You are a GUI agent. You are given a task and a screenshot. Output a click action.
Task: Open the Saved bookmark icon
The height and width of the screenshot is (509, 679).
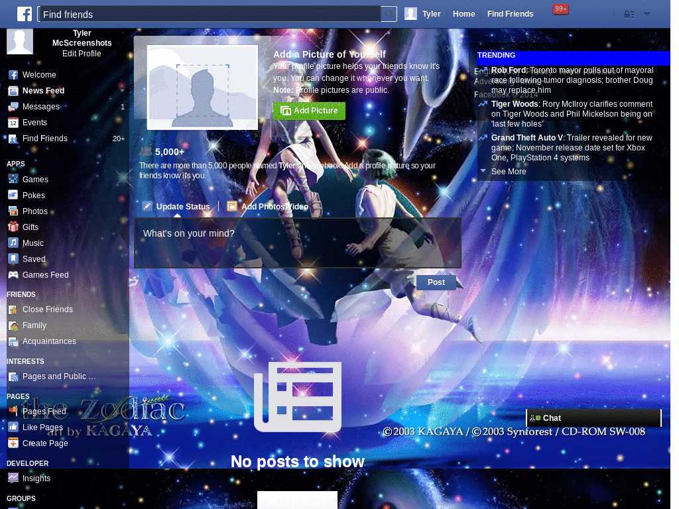[x=13, y=259]
